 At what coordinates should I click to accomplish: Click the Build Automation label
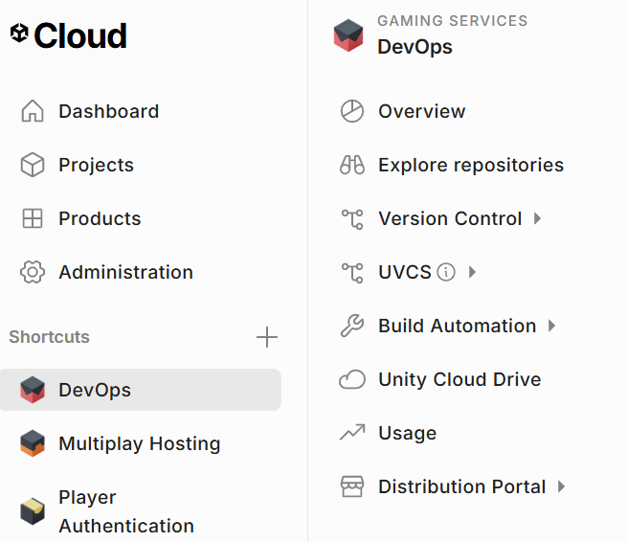pos(458,326)
